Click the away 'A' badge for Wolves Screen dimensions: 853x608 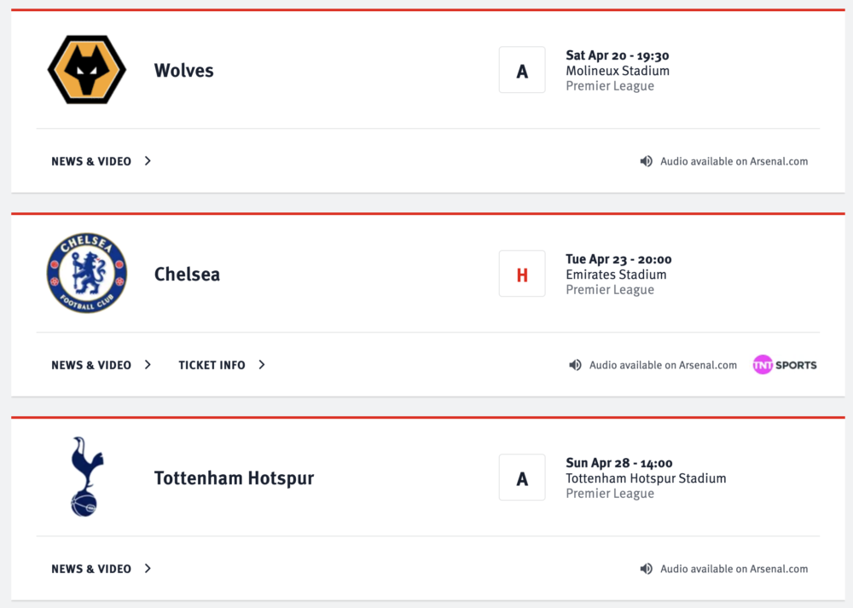click(x=522, y=70)
